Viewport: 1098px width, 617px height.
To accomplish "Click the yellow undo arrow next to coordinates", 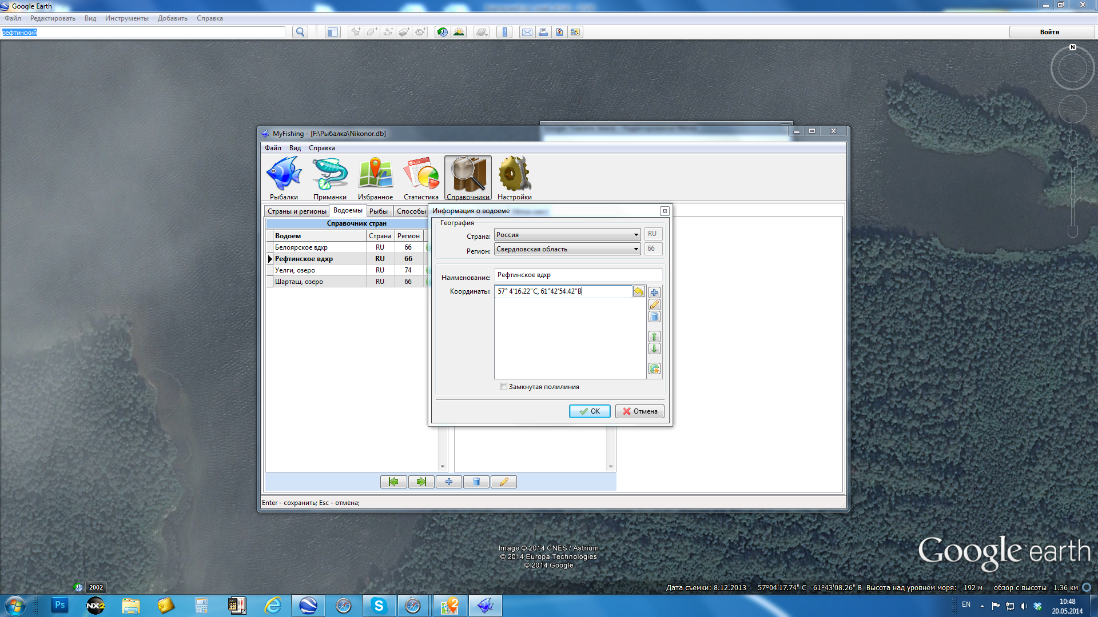I will coord(639,292).
